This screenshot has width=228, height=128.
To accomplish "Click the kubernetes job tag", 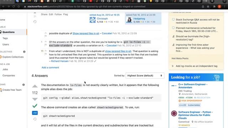I will click(194, 105).
